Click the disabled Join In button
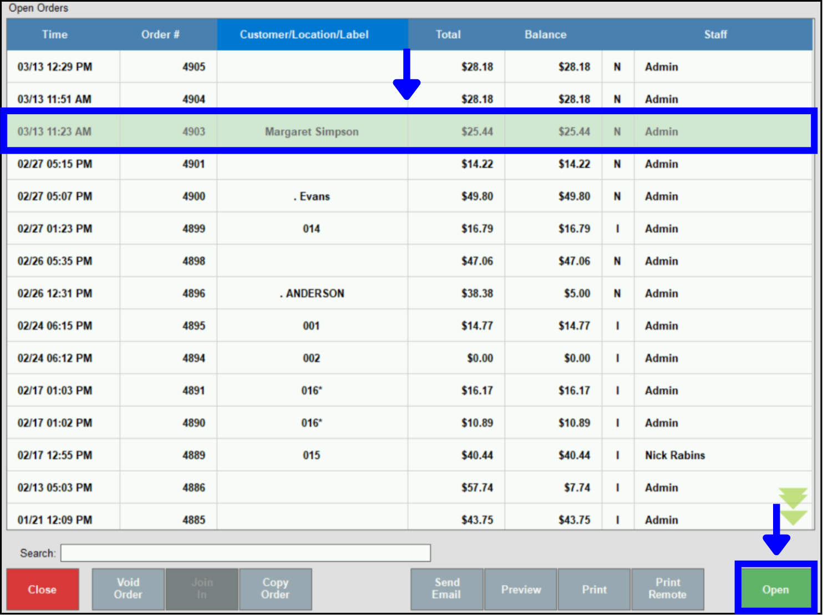 (201, 589)
